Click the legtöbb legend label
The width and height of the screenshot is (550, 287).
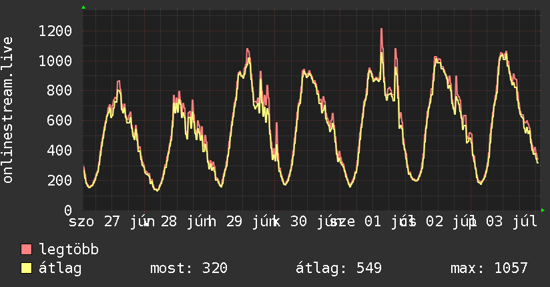[69, 250]
